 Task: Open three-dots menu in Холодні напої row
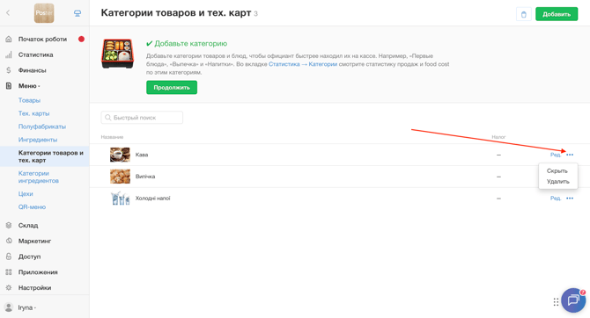pyautogui.click(x=570, y=199)
